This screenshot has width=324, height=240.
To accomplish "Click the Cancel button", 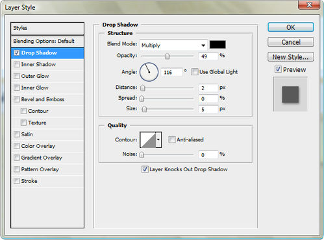I will point(291,42).
